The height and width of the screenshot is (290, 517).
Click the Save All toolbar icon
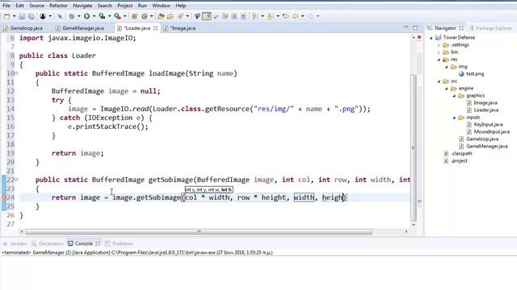(x=32, y=16)
